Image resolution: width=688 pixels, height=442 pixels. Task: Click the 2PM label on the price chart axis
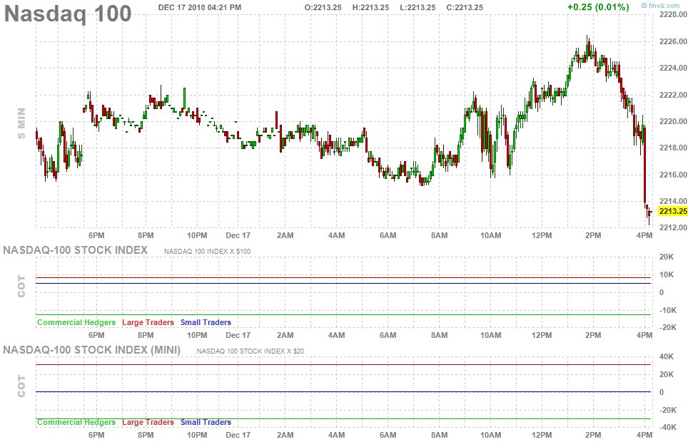(593, 235)
